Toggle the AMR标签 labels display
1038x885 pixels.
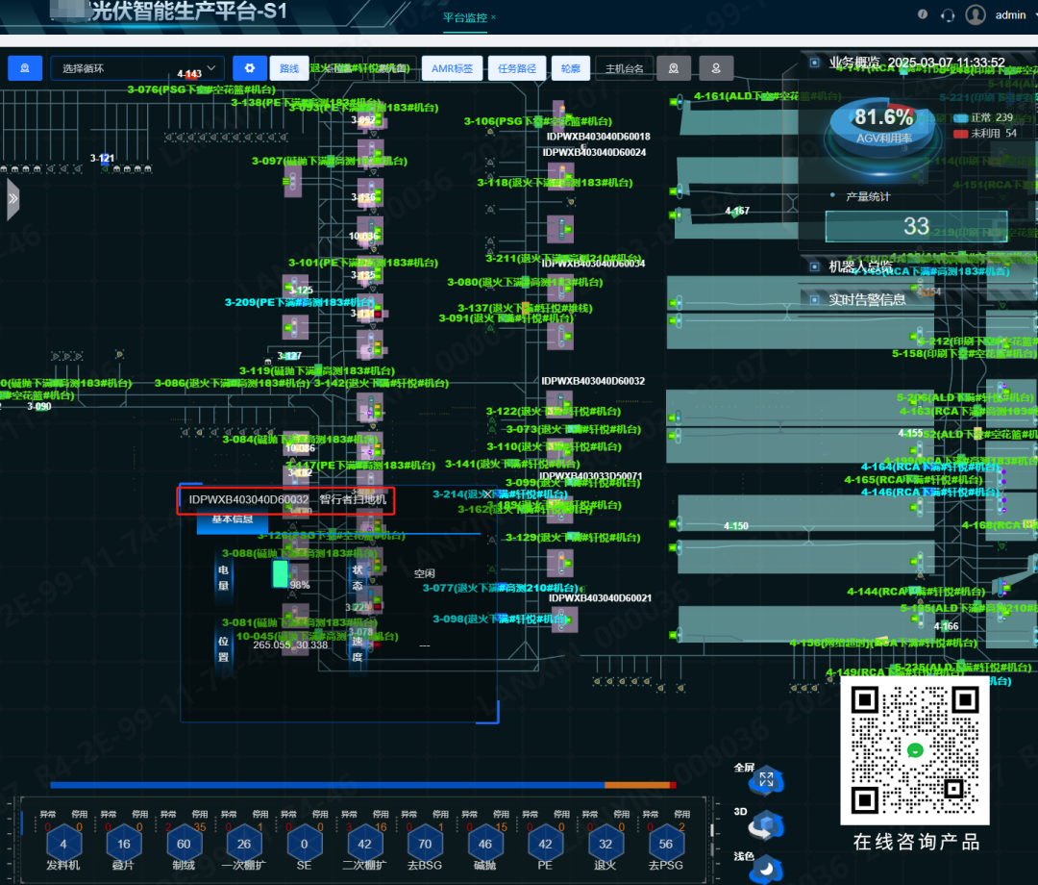tap(452, 68)
